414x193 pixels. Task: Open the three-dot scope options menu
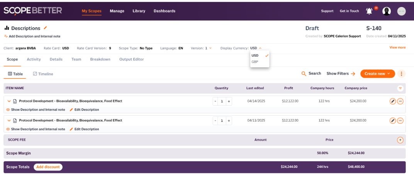point(401,74)
